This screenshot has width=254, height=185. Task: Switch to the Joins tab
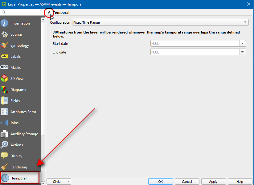[14, 123]
